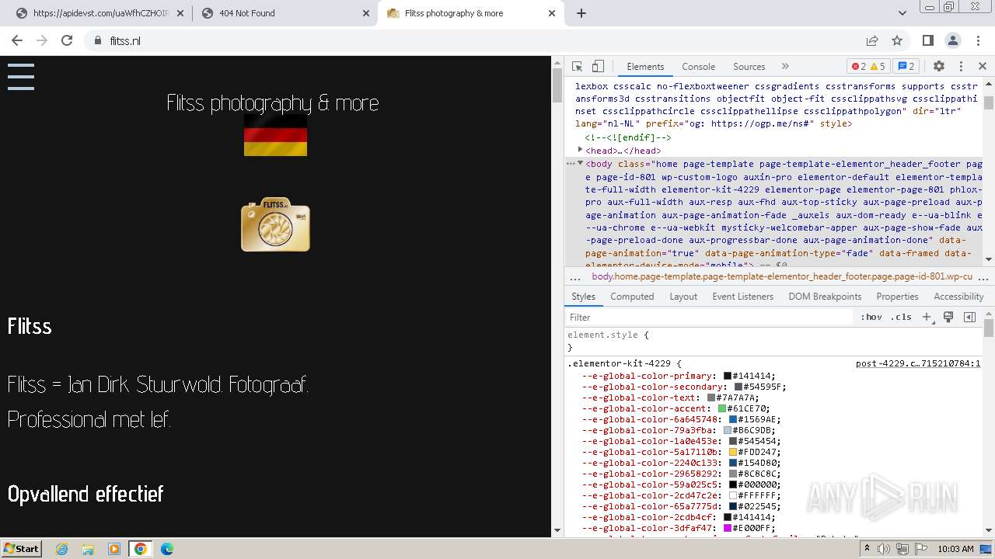Switch to the apidevst.com tab
Screen dimensions: 995x559
click(99, 13)
